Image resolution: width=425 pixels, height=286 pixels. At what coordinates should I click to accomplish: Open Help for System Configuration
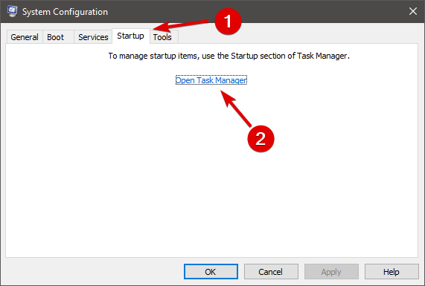(x=392, y=271)
